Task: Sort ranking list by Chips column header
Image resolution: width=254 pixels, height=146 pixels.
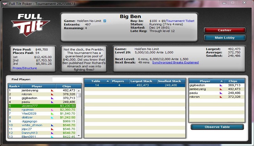Action: 69,86
